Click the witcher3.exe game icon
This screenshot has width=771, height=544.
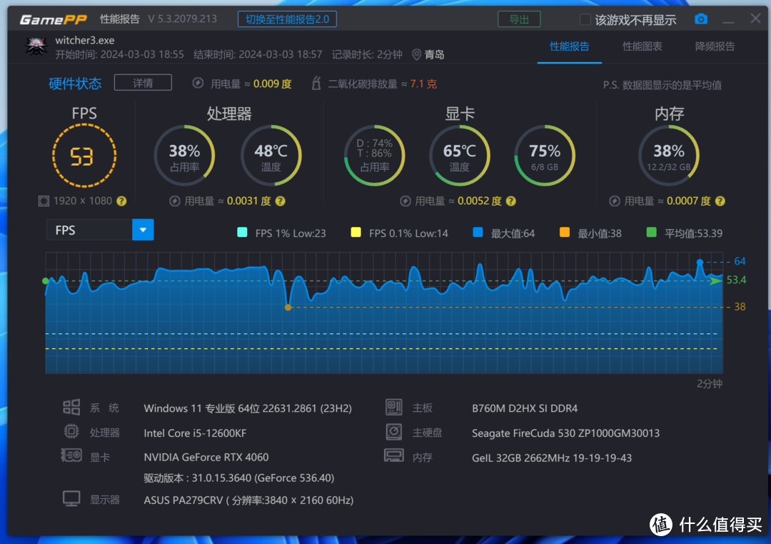pos(37,46)
